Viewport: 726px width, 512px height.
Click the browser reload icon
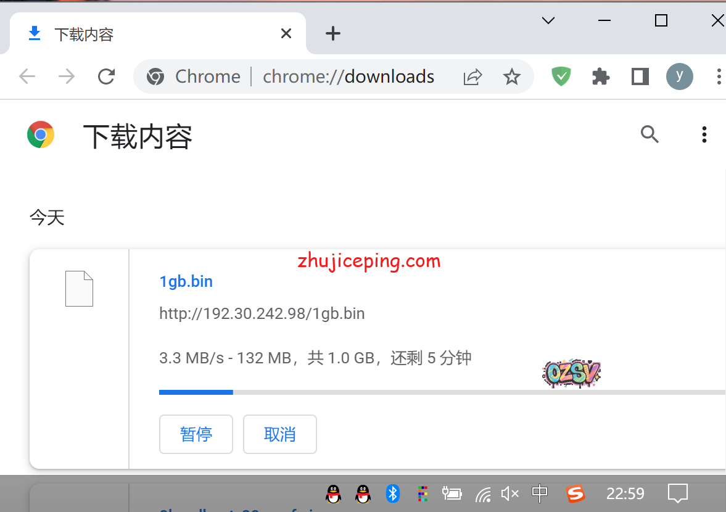pos(107,76)
